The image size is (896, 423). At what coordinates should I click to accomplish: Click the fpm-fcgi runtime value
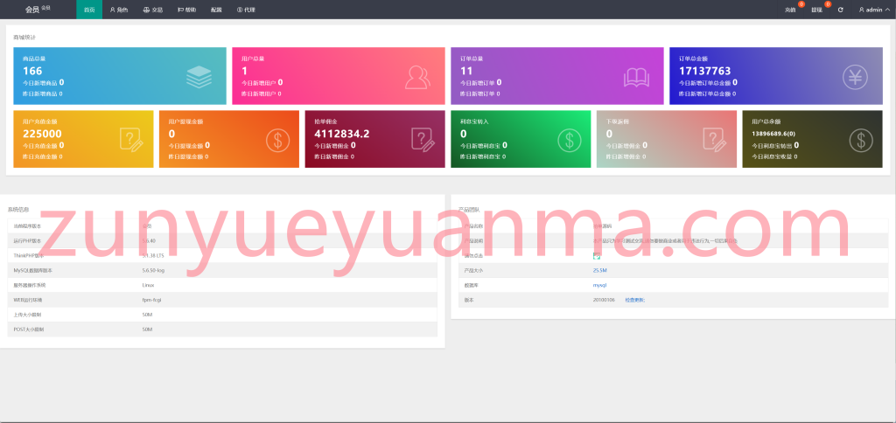(151, 300)
